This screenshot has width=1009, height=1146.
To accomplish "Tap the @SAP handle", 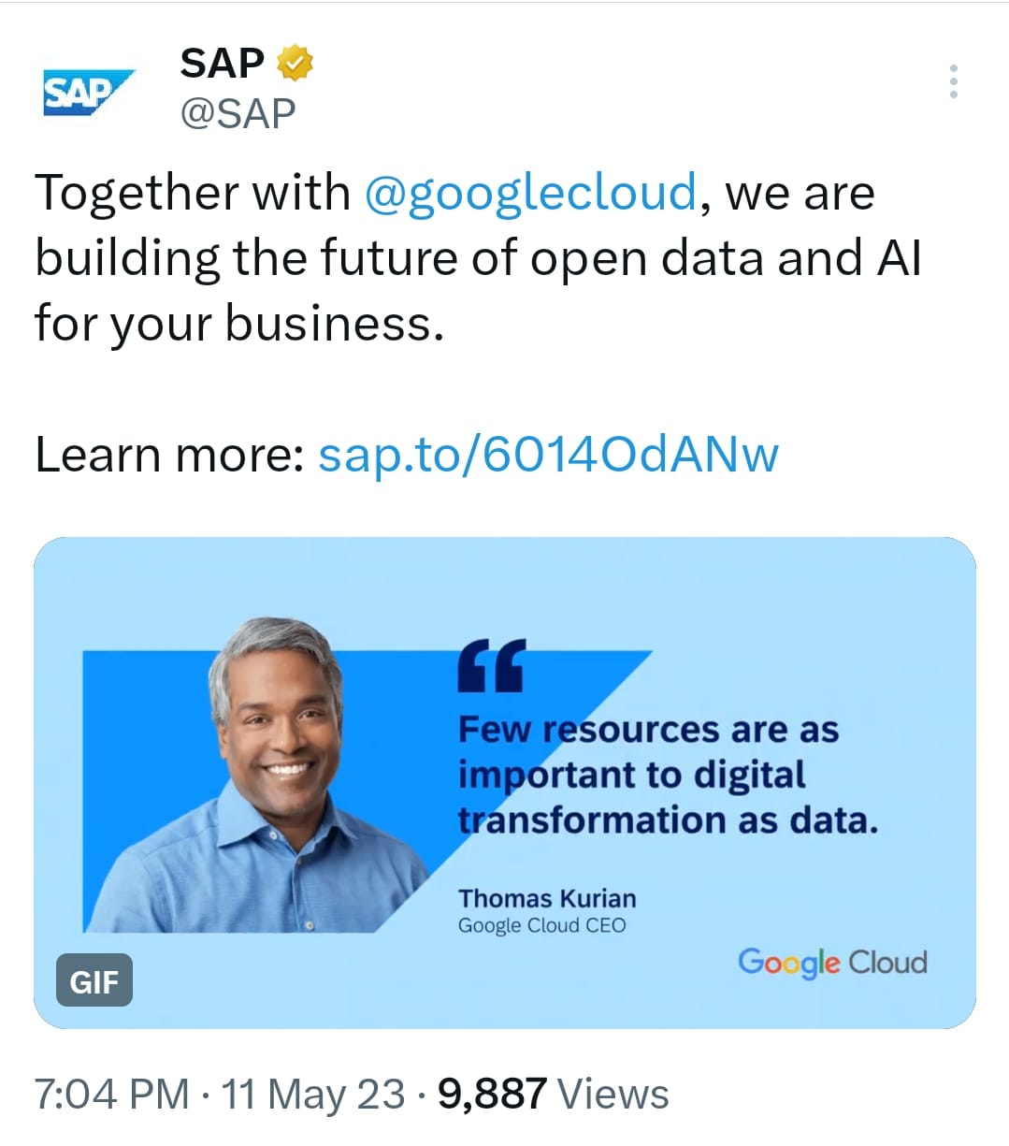I will pos(238,114).
